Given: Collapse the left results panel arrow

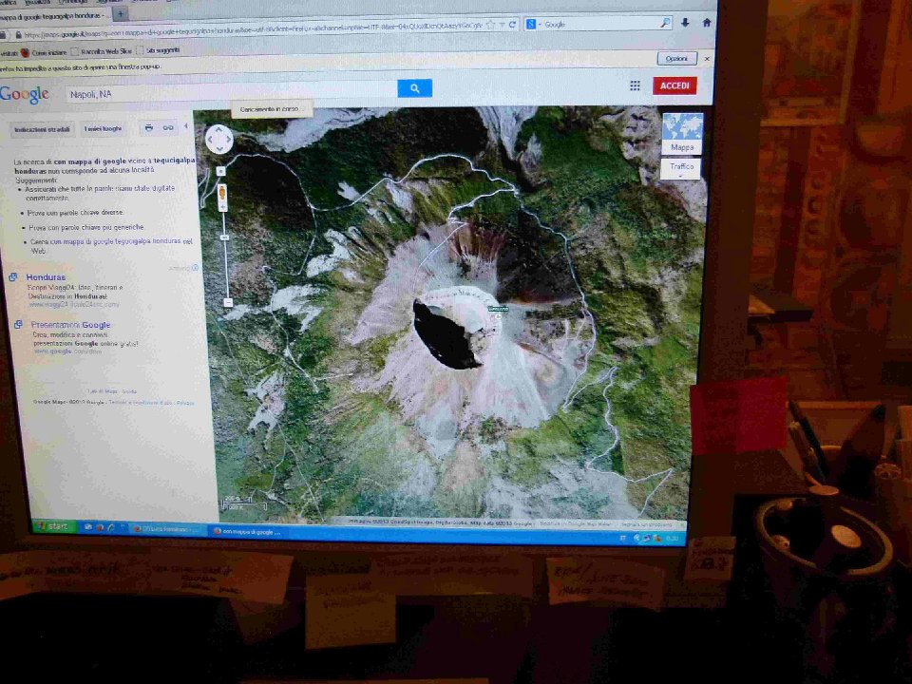Looking at the screenshot, I should click(186, 126).
